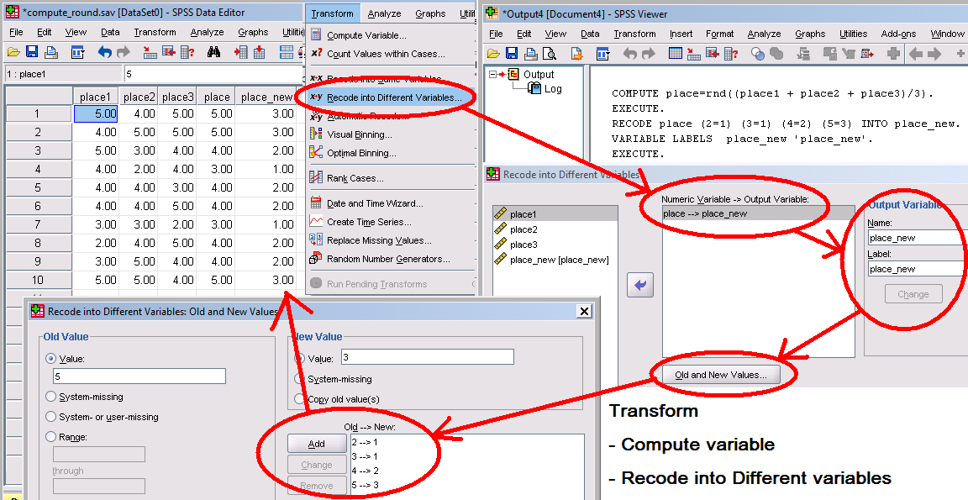Viewport: 968px width, 500px height.
Task: Select Log item in output outline
Action: pyautogui.click(x=552, y=88)
